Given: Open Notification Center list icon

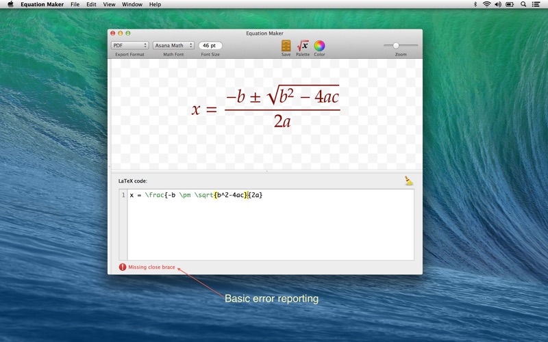Looking at the screenshot, I should [x=537, y=4].
